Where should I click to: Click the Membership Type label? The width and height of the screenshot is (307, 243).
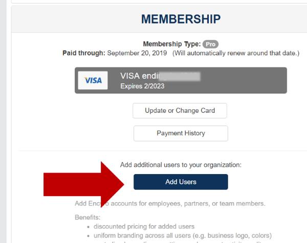point(172,44)
